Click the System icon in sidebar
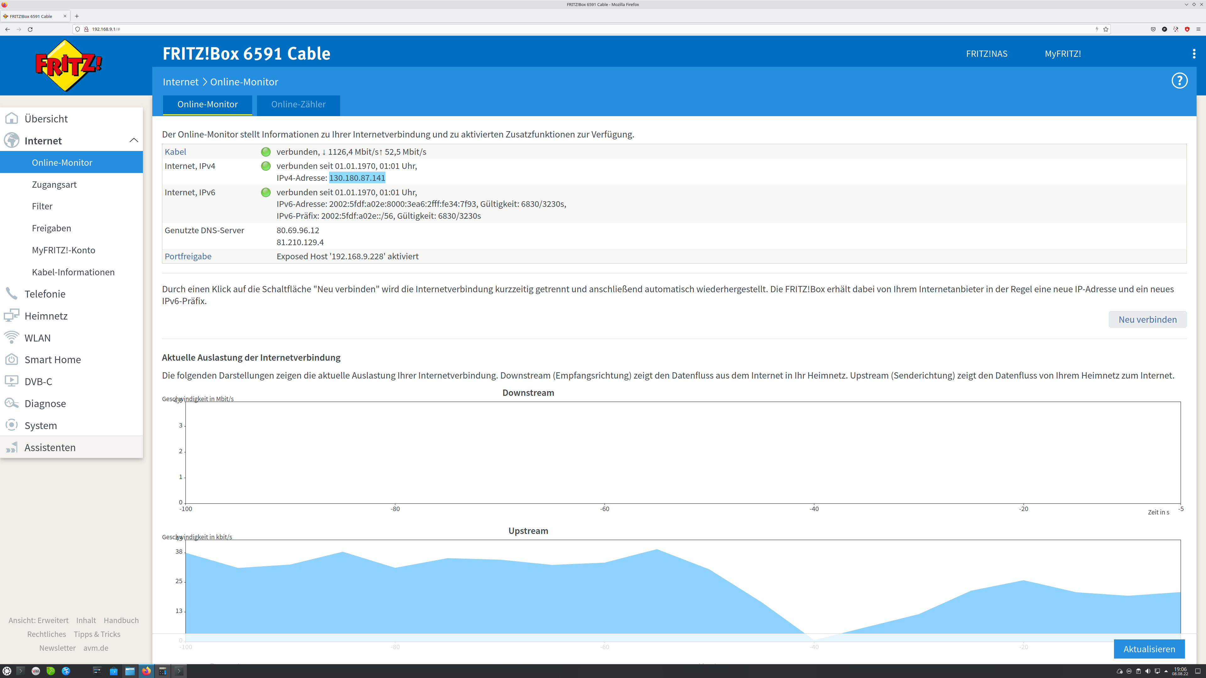 click(12, 425)
